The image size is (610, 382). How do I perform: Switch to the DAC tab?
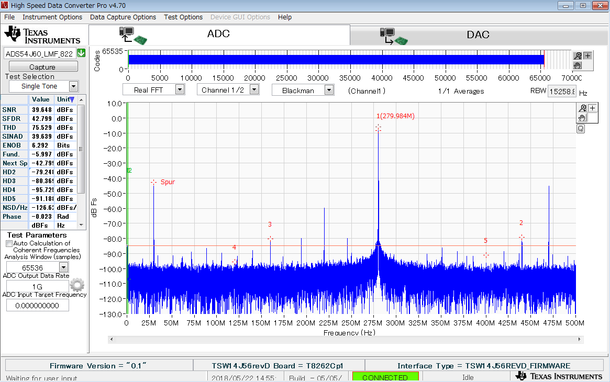tap(479, 36)
